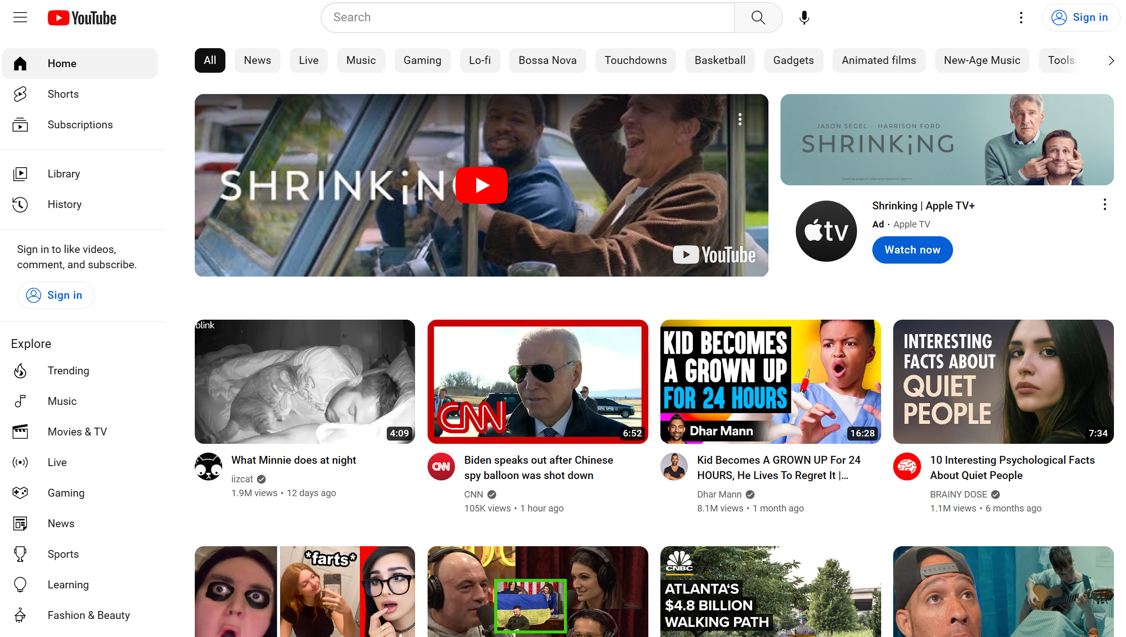Image resolution: width=1126 pixels, height=637 pixels.
Task: Show more category chips with right arrow
Action: point(1111,61)
